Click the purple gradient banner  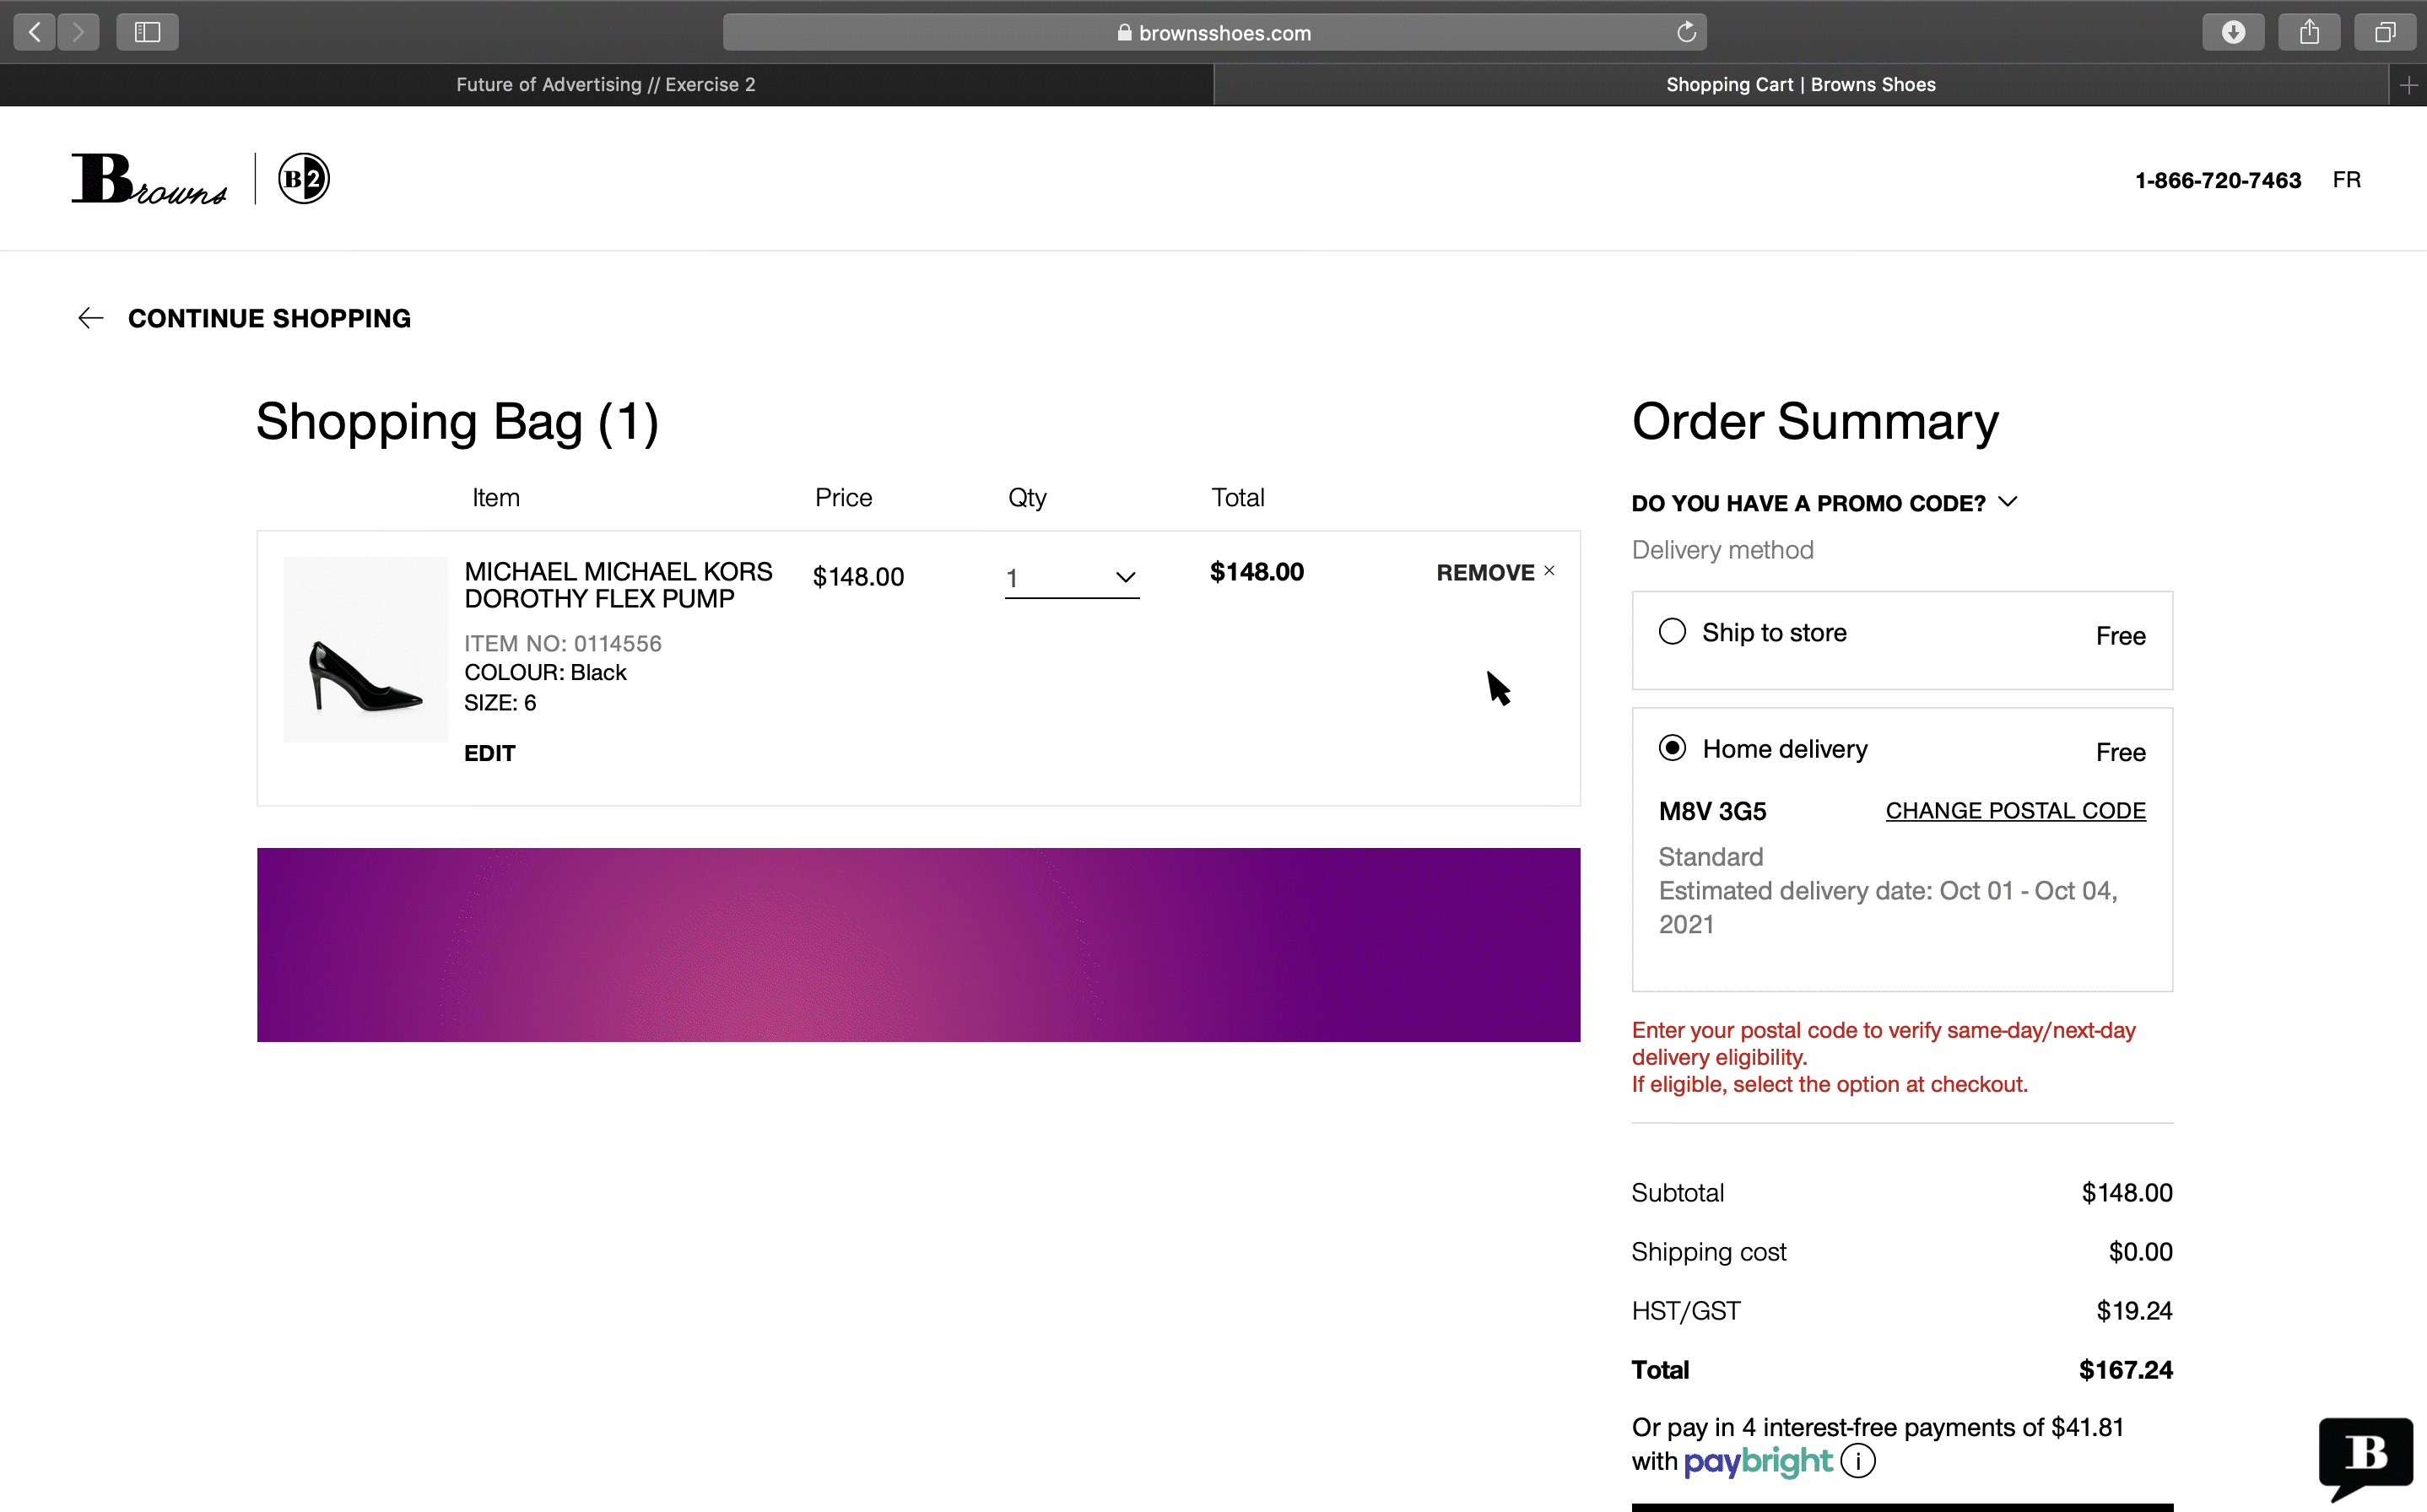click(x=918, y=945)
